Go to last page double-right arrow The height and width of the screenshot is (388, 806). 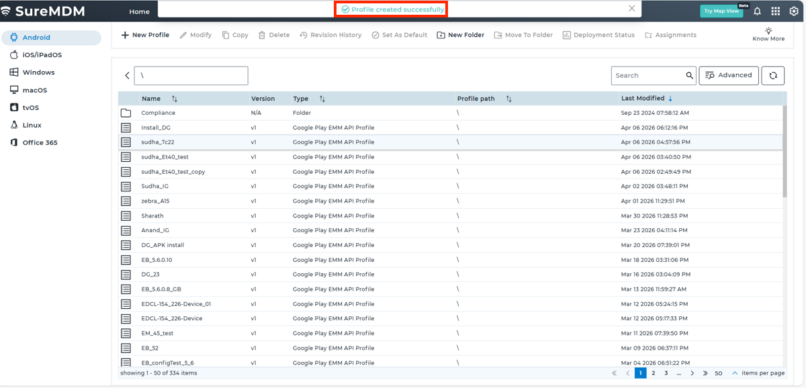click(x=705, y=373)
